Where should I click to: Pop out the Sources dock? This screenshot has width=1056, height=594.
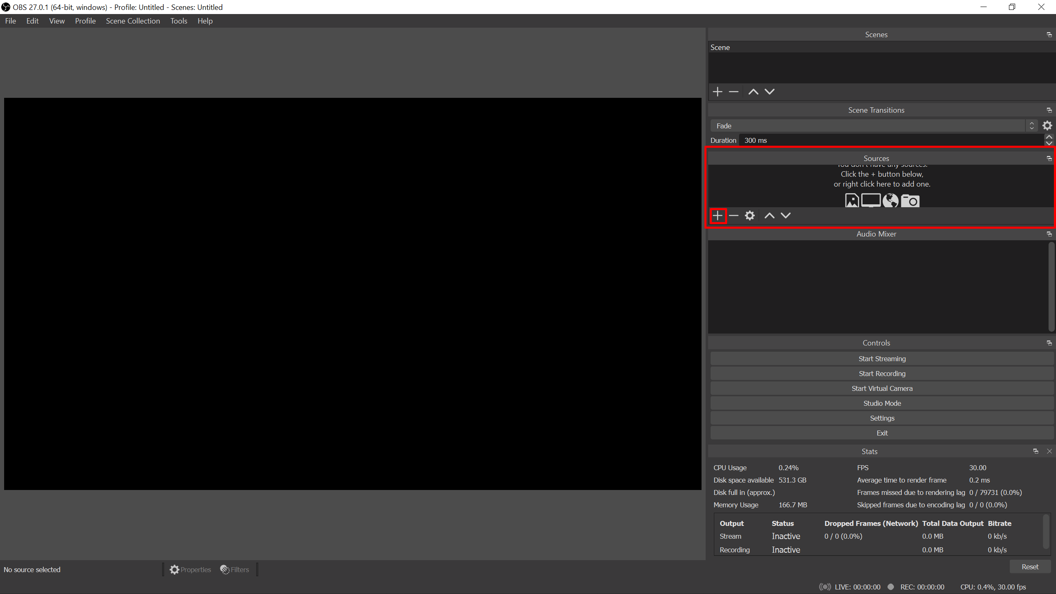pos(1049,159)
